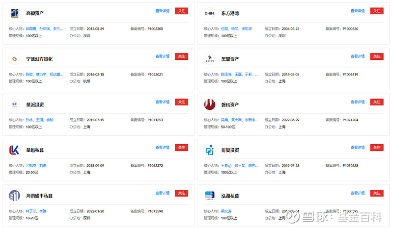Select registration number P1073590
The height and width of the screenshot is (229, 393).
click(155, 211)
